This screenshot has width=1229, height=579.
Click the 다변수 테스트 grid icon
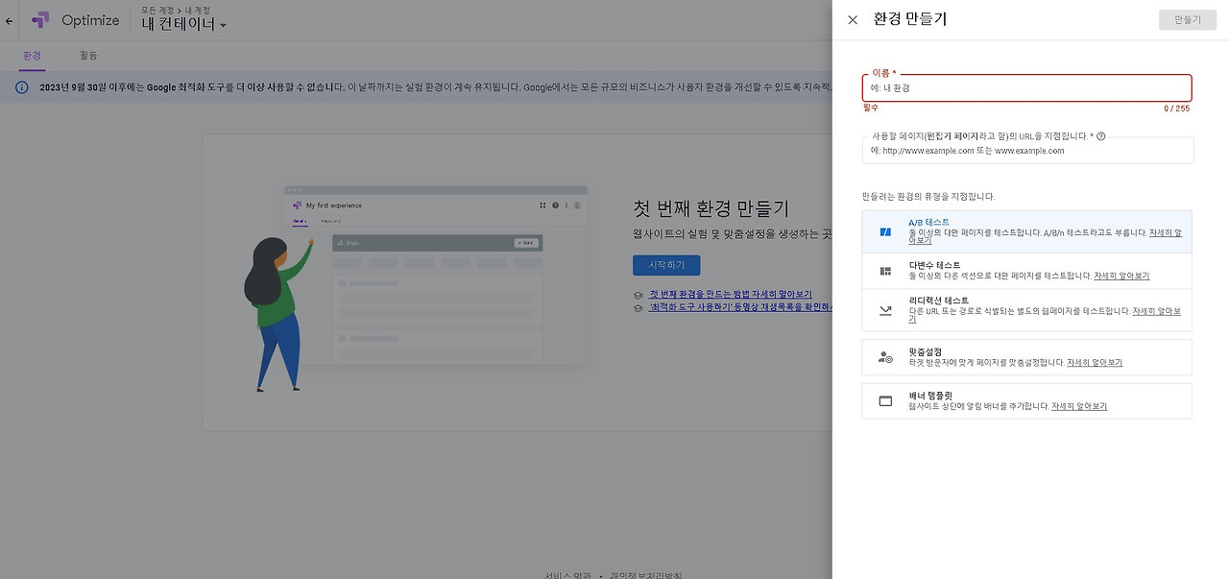[x=885, y=269]
